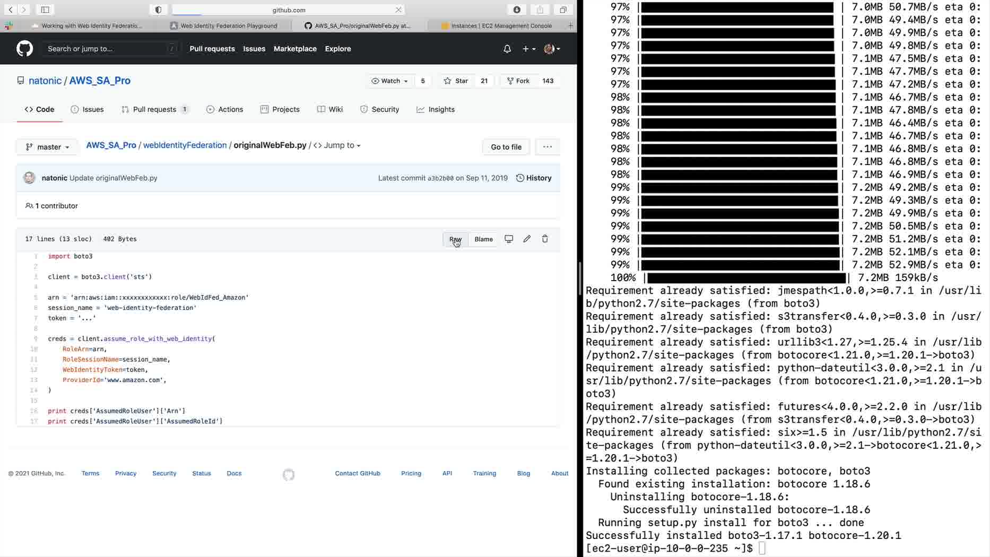Open the Insights tab

(x=436, y=109)
